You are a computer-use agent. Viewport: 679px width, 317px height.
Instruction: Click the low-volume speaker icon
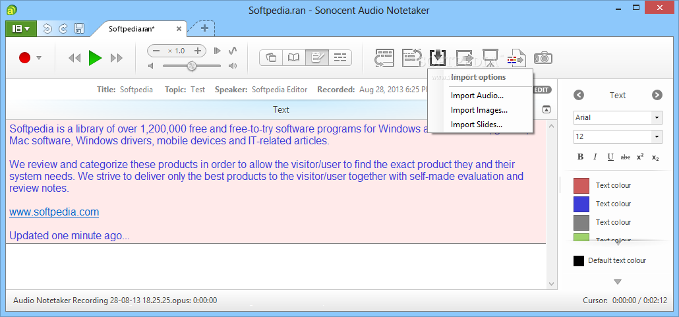point(151,66)
